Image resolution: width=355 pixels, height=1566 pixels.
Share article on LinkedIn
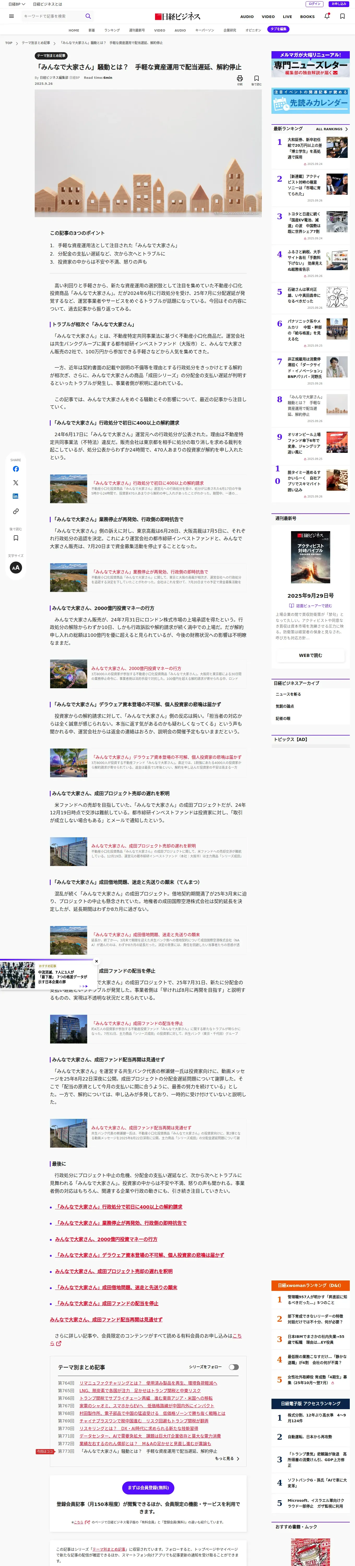pyautogui.click(x=16, y=496)
